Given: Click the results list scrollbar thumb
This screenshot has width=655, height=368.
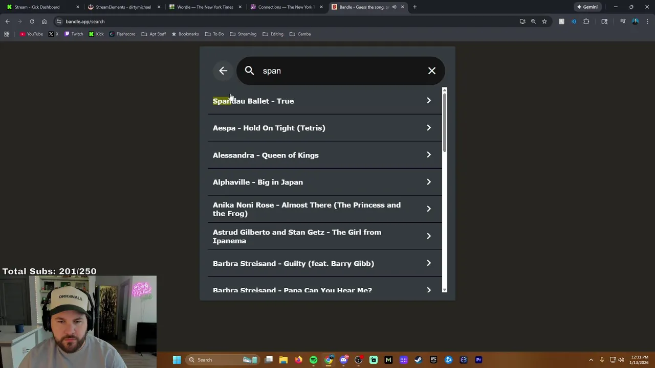Looking at the screenshot, I should pos(445,123).
